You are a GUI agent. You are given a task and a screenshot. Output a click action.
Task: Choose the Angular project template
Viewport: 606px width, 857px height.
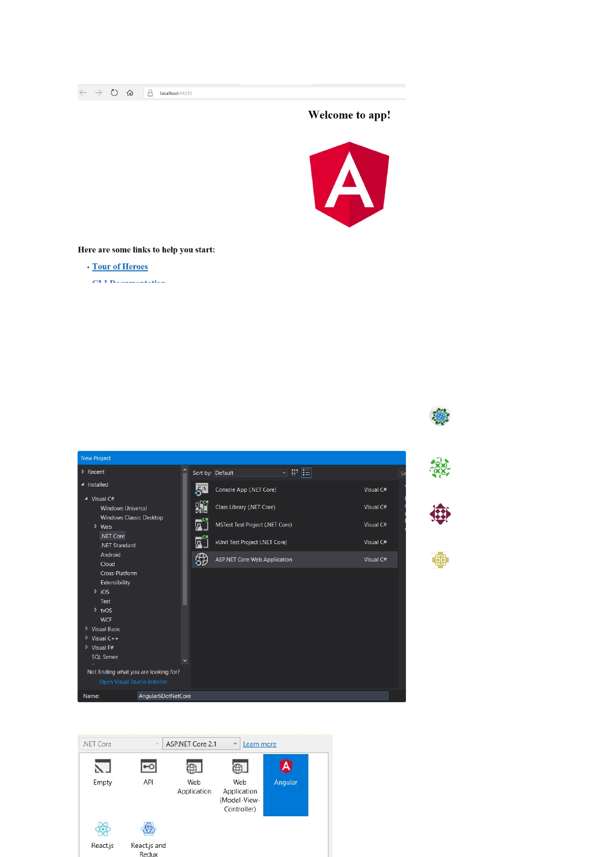point(286,785)
